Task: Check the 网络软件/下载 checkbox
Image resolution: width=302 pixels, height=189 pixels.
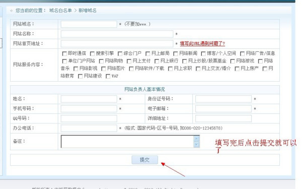Action: click(x=131, y=69)
